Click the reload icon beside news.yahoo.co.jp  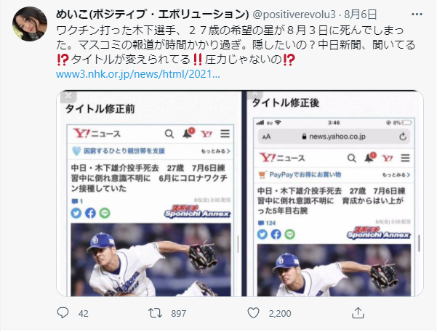pos(402,137)
